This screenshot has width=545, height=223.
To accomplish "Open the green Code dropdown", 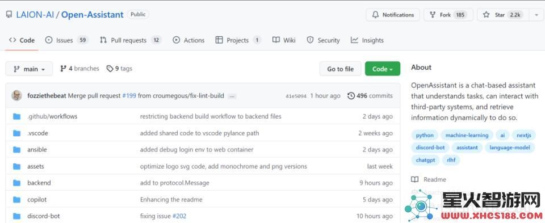I will pos(382,69).
